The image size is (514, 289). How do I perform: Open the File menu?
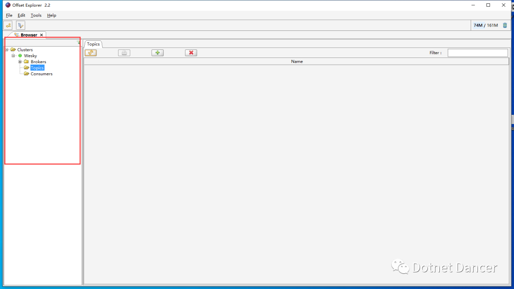click(x=9, y=15)
